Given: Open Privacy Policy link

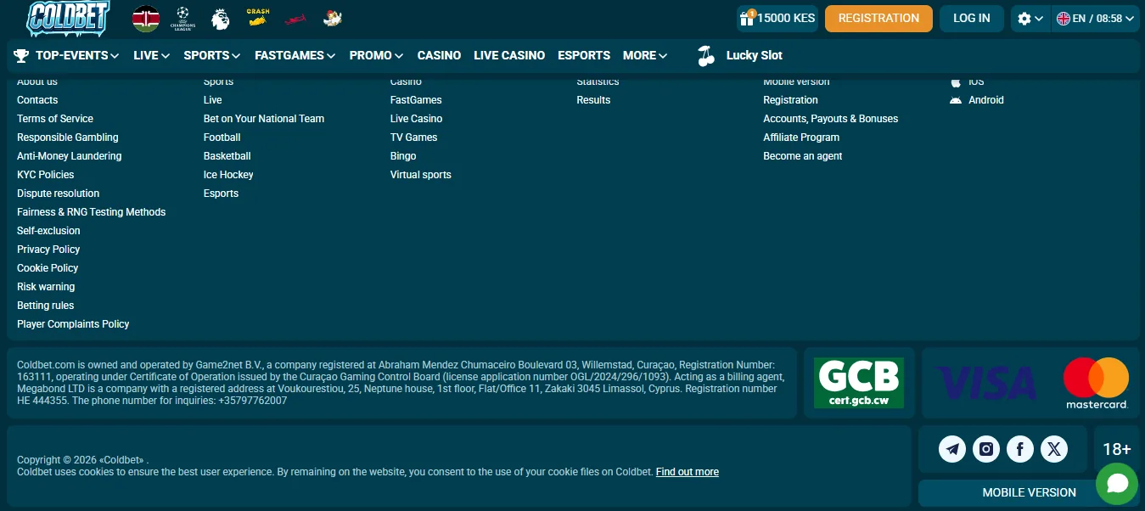Looking at the screenshot, I should pos(48,250).
